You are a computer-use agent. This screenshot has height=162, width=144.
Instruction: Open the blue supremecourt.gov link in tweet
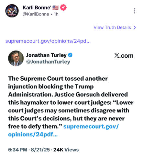pyautogui.click(x=91, y=126)
